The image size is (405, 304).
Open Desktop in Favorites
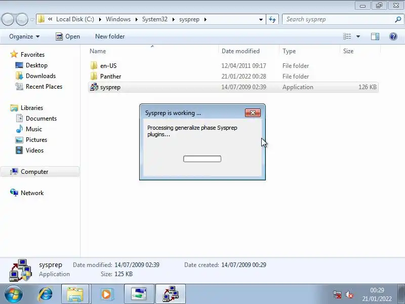[x=36, y=65]
